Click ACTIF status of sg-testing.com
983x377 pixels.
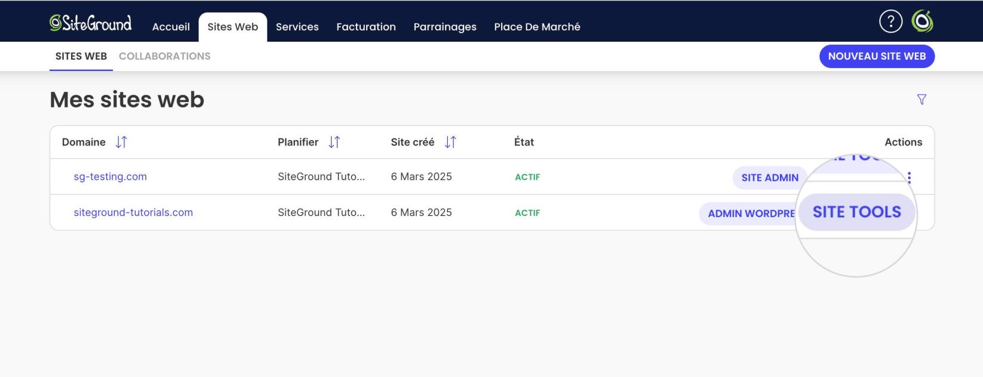[x=527, y=177]
